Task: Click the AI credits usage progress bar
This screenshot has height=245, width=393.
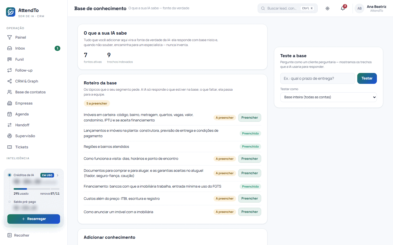Action: click(37, 189)
